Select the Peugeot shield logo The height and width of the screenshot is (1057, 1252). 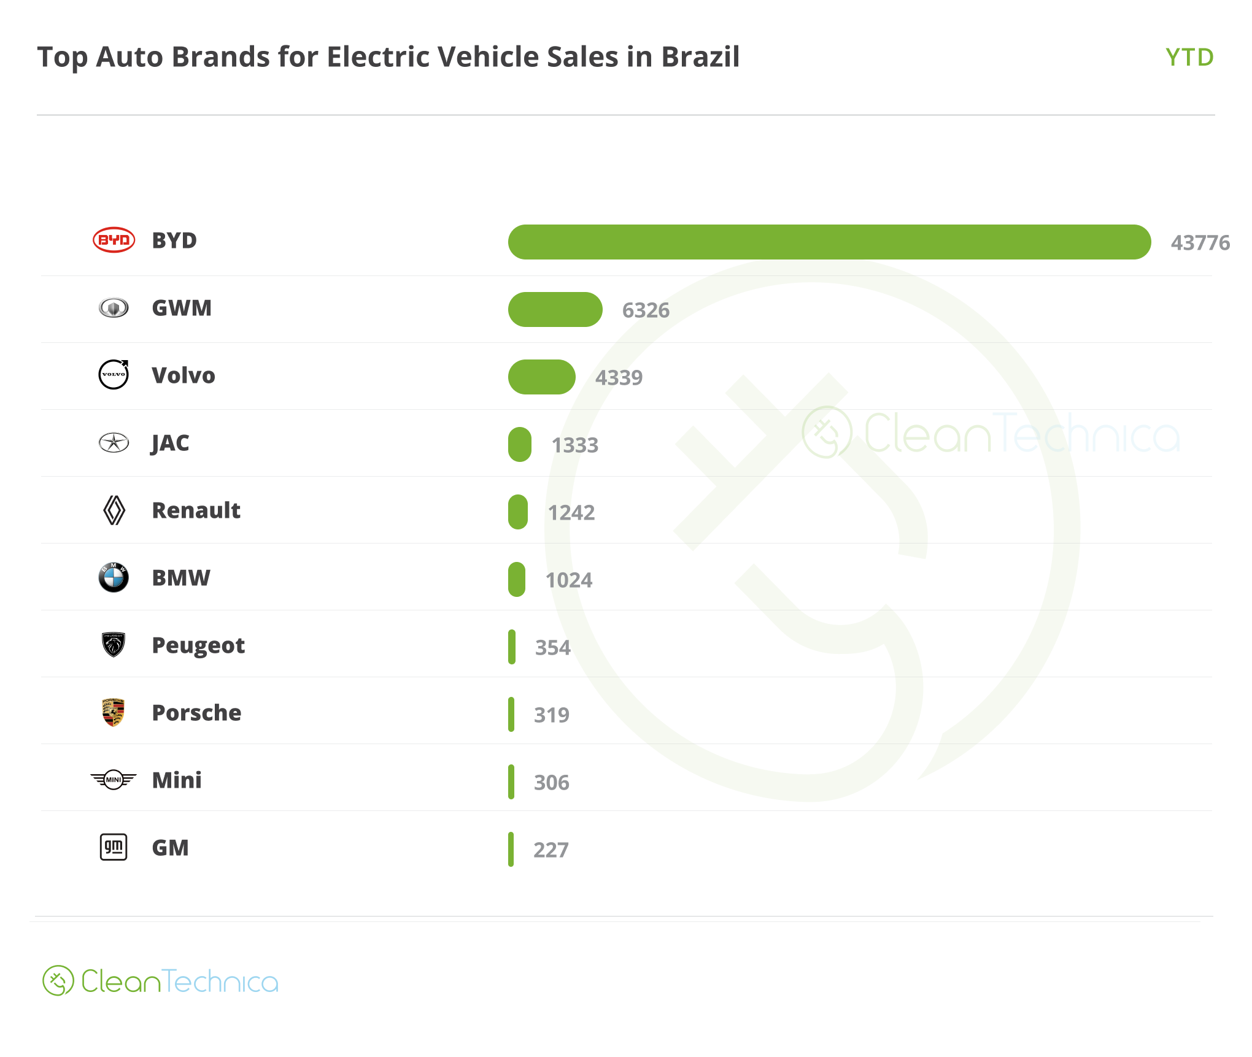(114, 645)
